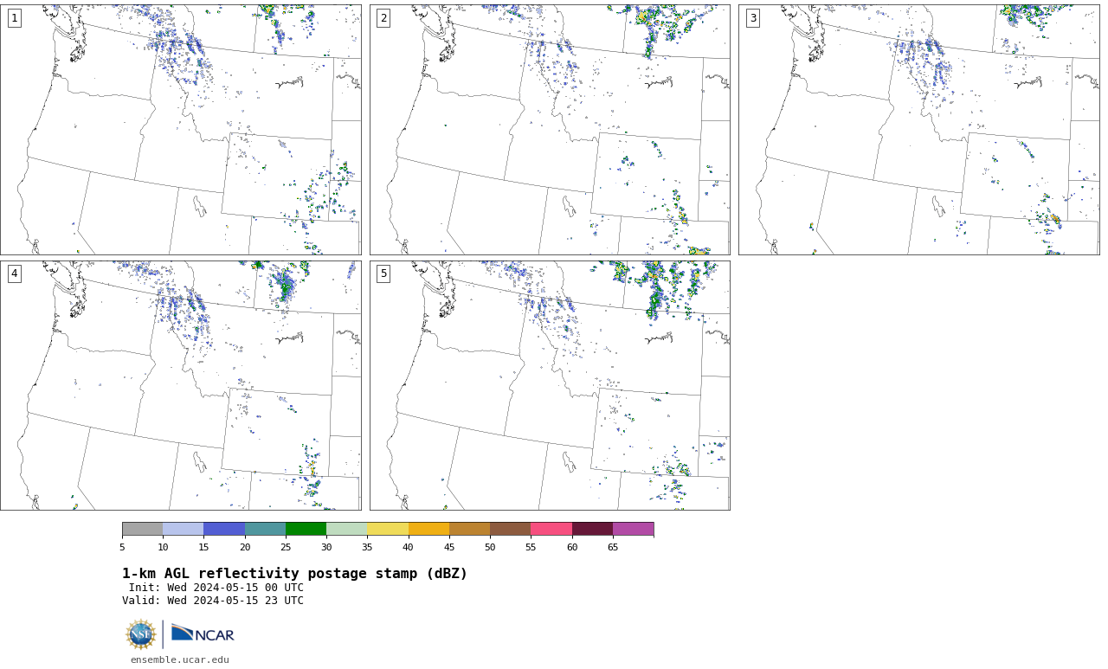Click the NCAR logo
Screen dimensions: 1108x669
[x=203, y=634]
